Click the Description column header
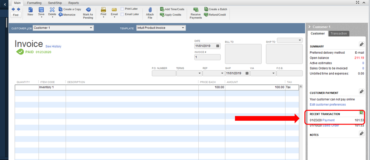The height and width of the screenshot is (160, 370). click(x=76, y=82)
